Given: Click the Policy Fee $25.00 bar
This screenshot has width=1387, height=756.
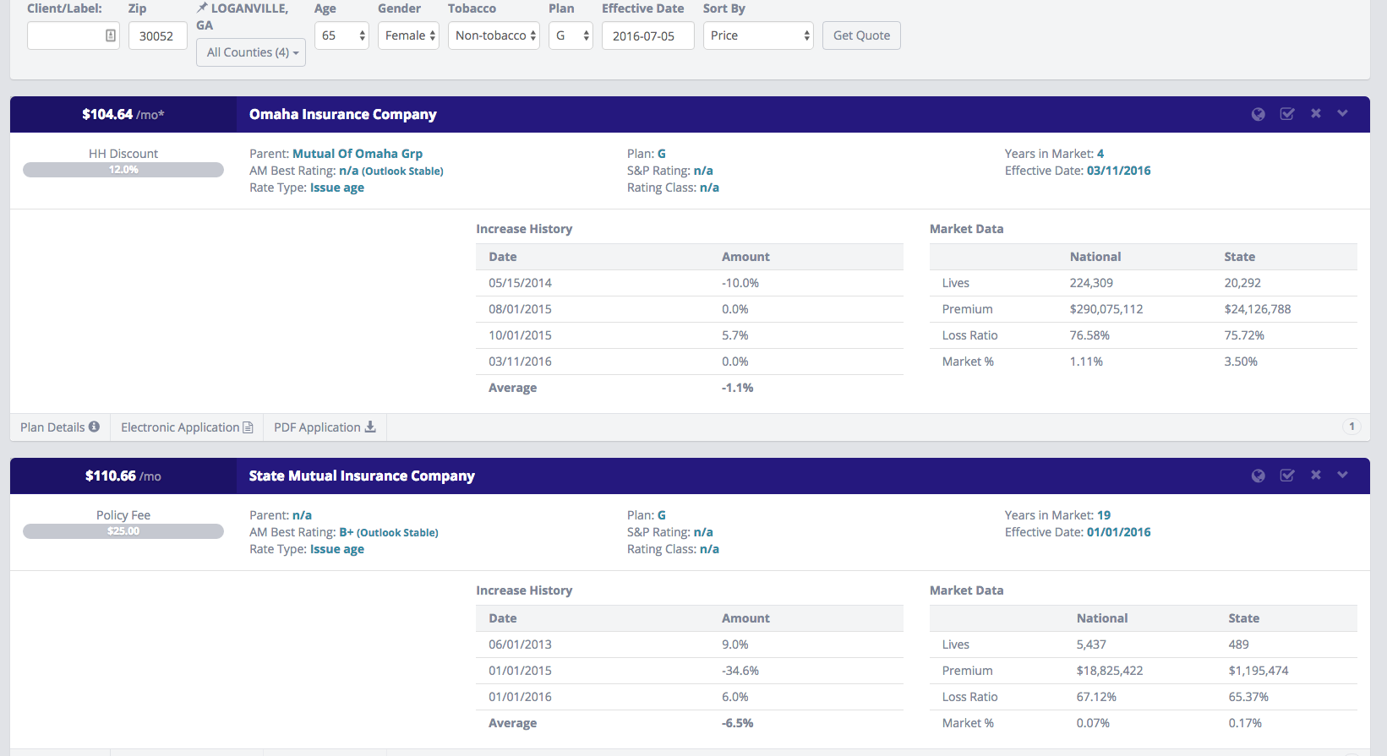Looking at the screenshot, I should pyautogui.click(x=123, y=531).
